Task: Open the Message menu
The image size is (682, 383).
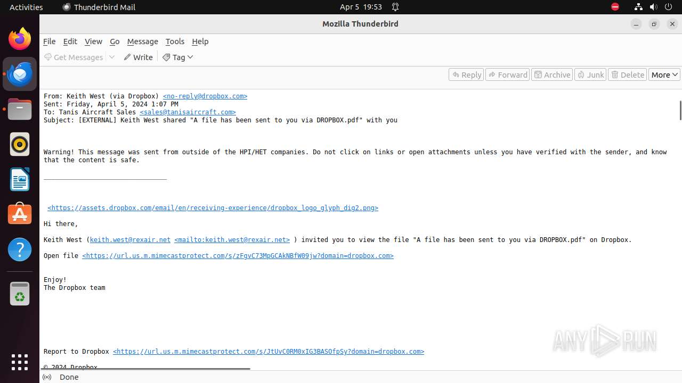Action: click(142, 41)
